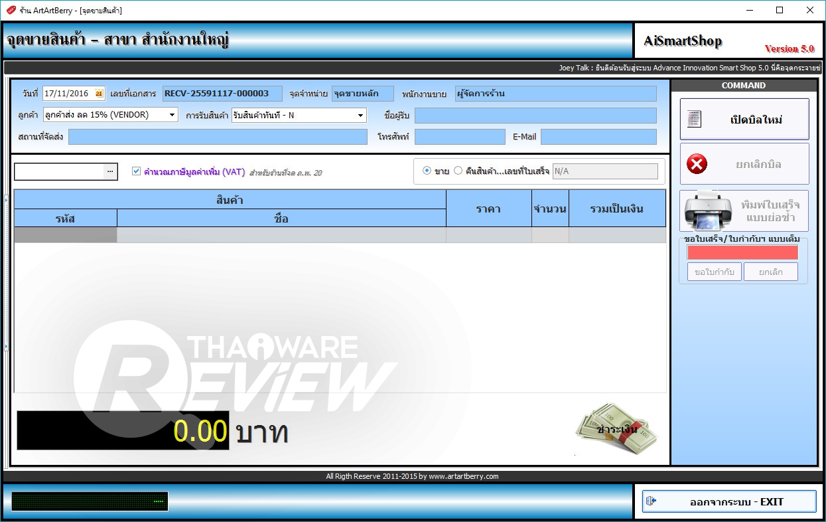Viewport: 826px width, 522px height.
Task: Click the ผู้จัดการร้าน salesperson field
Action: [556, 94]
